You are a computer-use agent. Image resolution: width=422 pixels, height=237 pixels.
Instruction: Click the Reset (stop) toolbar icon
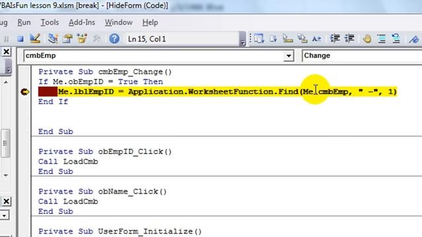[20, 39]
